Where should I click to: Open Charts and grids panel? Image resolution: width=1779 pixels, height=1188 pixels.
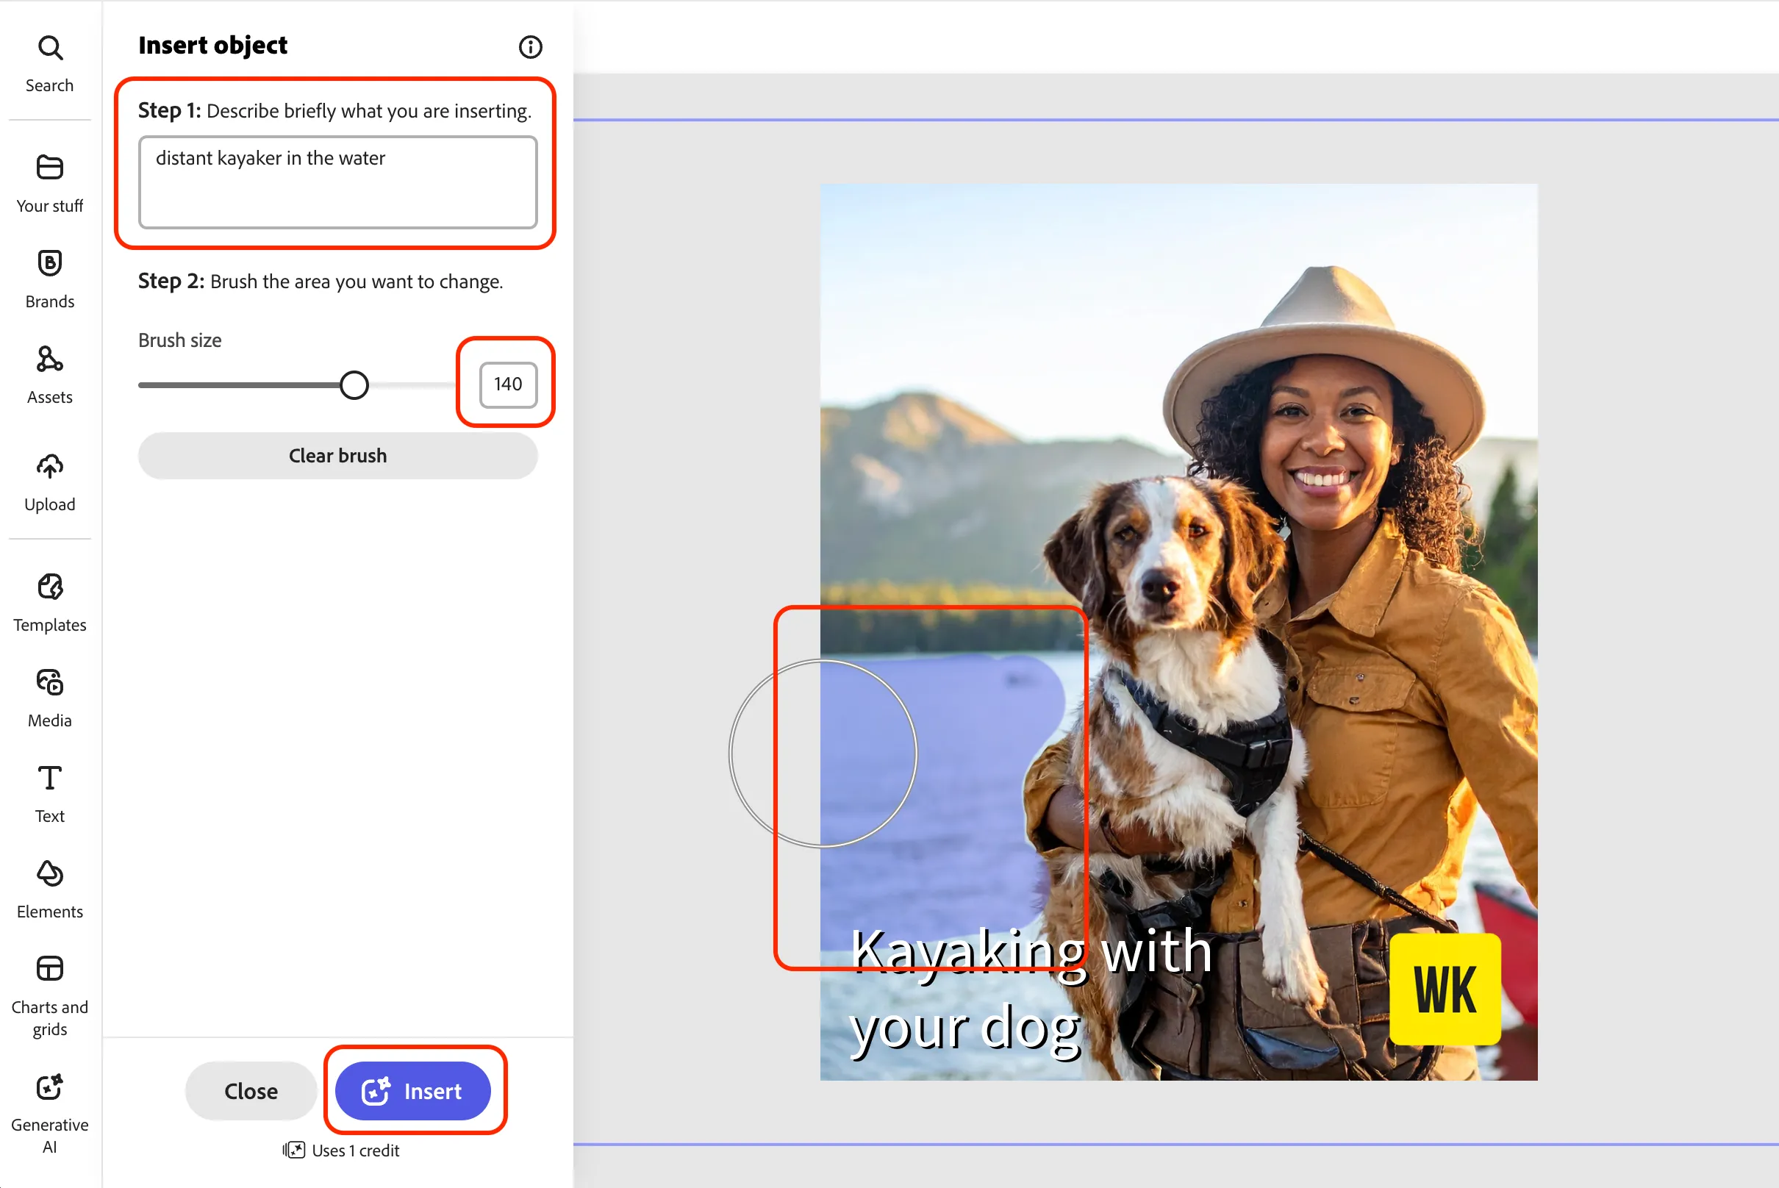click(50, 996)
